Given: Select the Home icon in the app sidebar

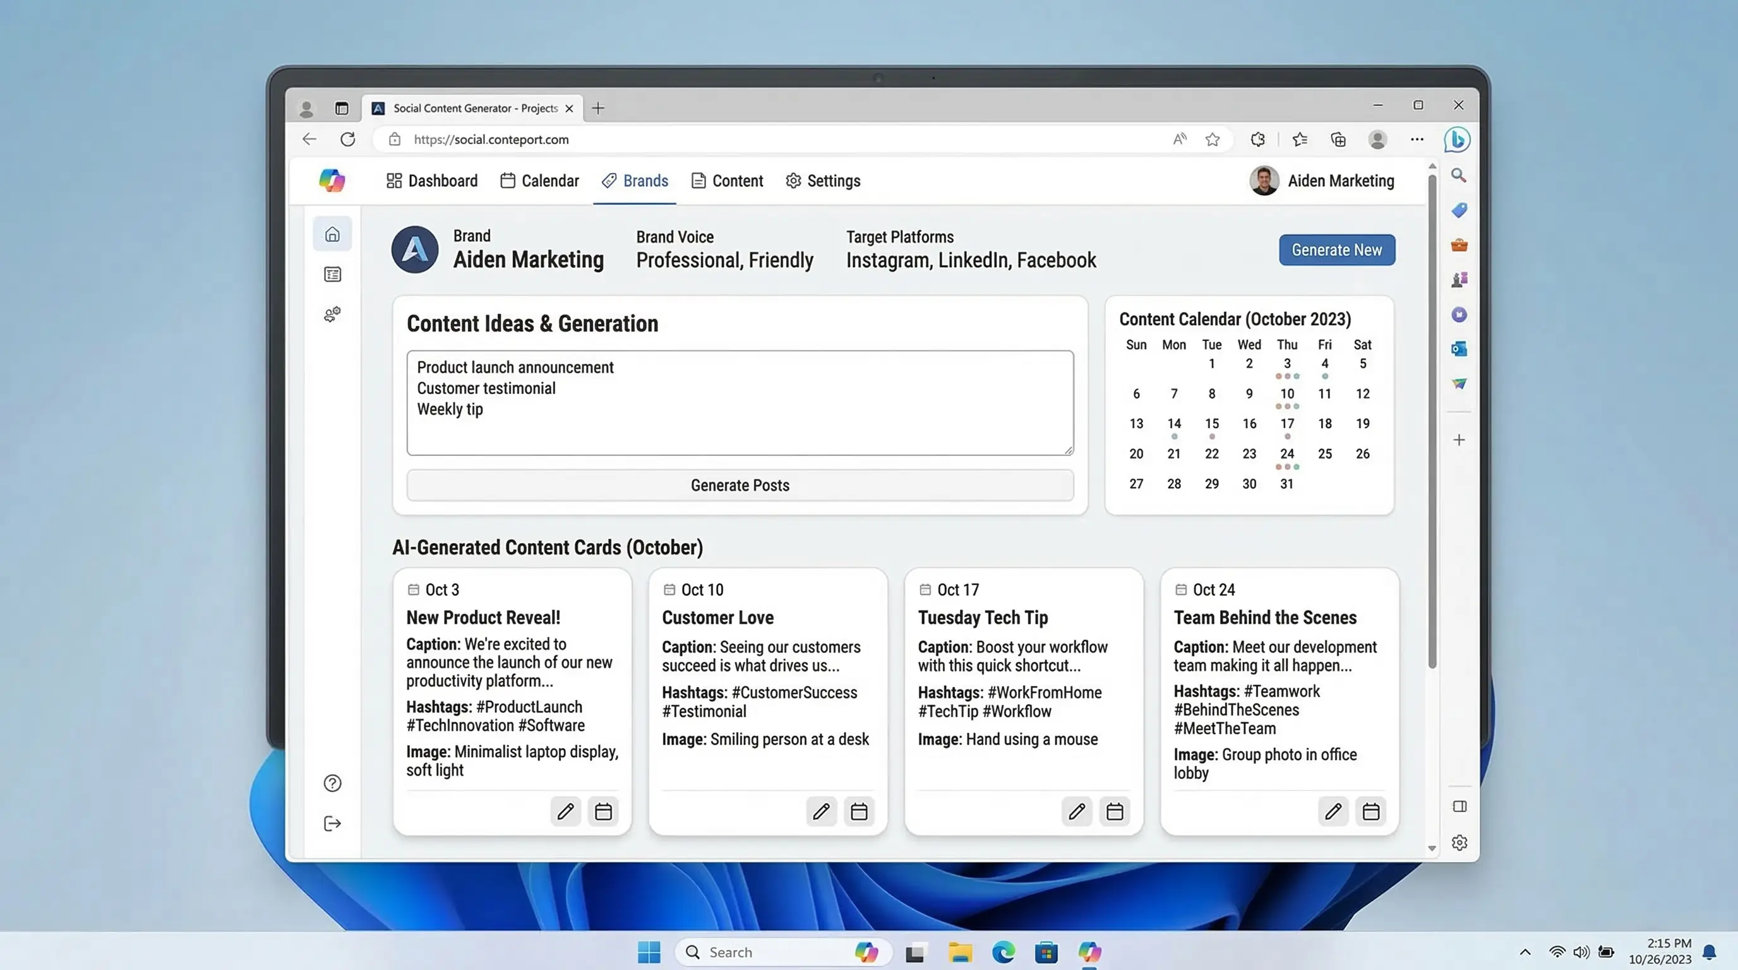Looking at the screenshot, I should tap(332, 234).
